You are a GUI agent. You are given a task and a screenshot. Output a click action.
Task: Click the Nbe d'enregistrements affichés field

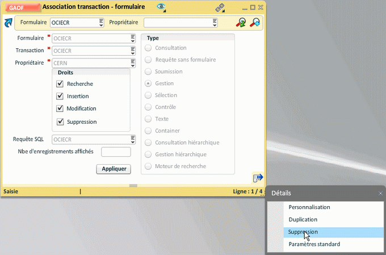(116, 152)
